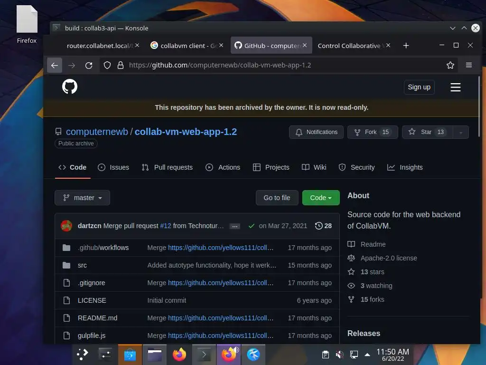The width and height of the screenshot is (486, 365).
Task: Toggle muted audio volume tray icon
Action: pos(339,355)
